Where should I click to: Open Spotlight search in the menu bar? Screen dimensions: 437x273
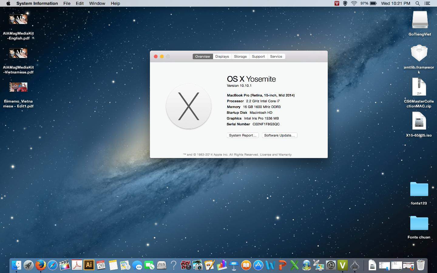coord(418,3)
